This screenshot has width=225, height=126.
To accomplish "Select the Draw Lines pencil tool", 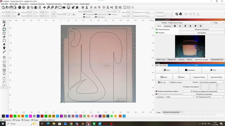I will [x=4, y=25].
